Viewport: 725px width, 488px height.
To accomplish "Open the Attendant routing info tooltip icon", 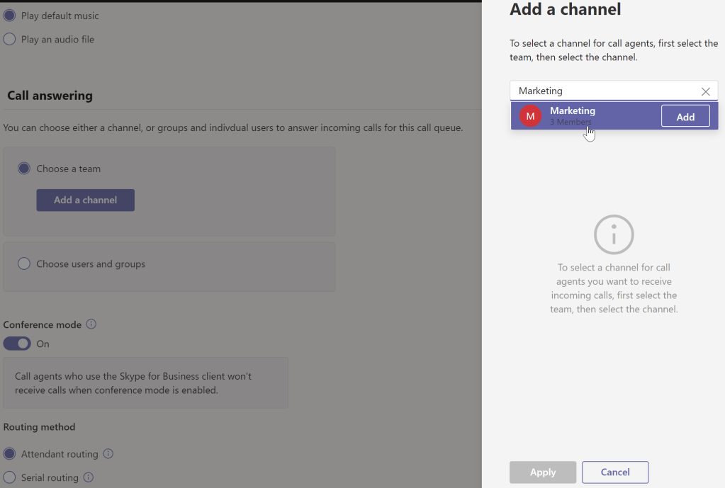I will (x=108, y=454).
